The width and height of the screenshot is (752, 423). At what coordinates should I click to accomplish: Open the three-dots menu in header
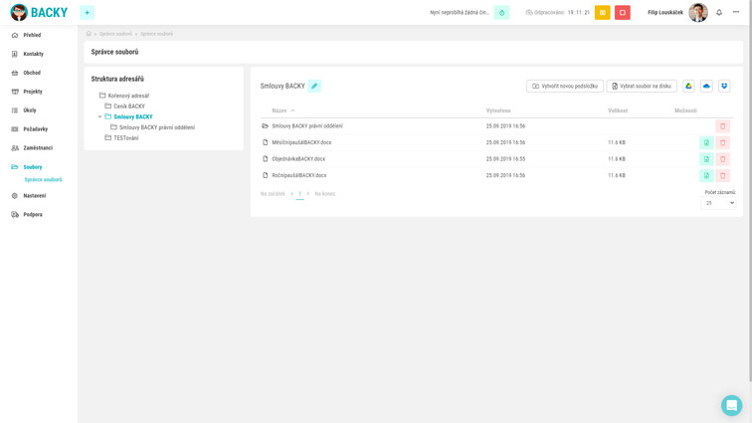(x=736, y=13)
